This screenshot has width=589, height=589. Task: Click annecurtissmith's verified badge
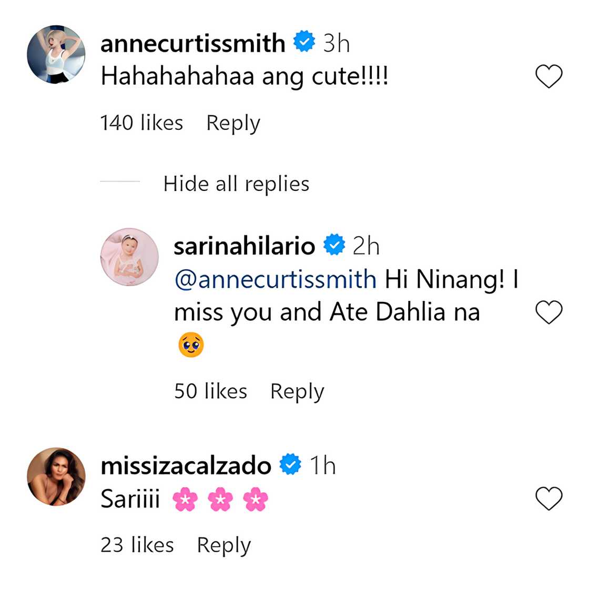304,42
